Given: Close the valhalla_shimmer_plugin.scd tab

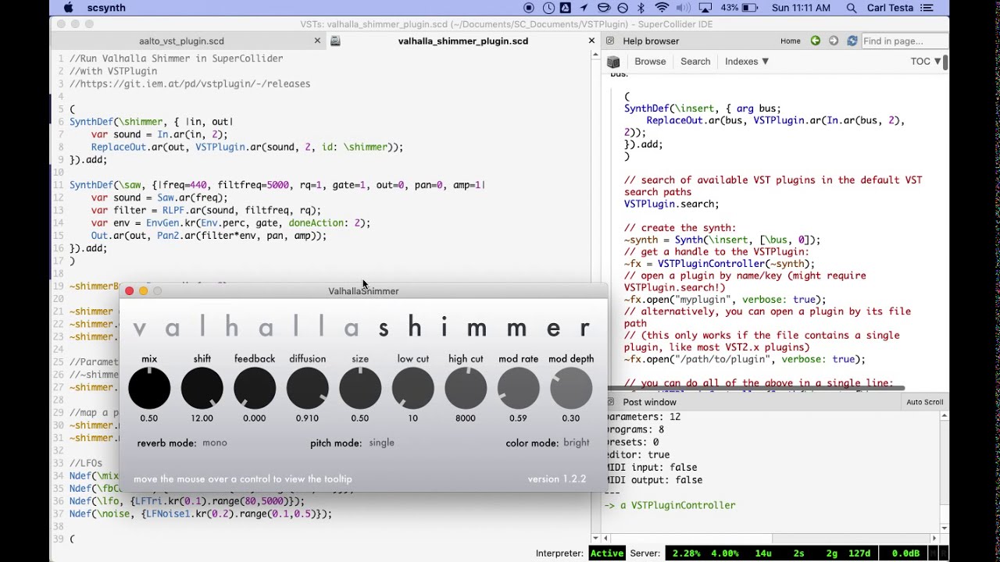Looking at the screenshot, I should [591, 41].
